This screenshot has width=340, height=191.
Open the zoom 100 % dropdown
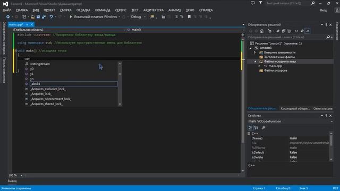point(21,175)
